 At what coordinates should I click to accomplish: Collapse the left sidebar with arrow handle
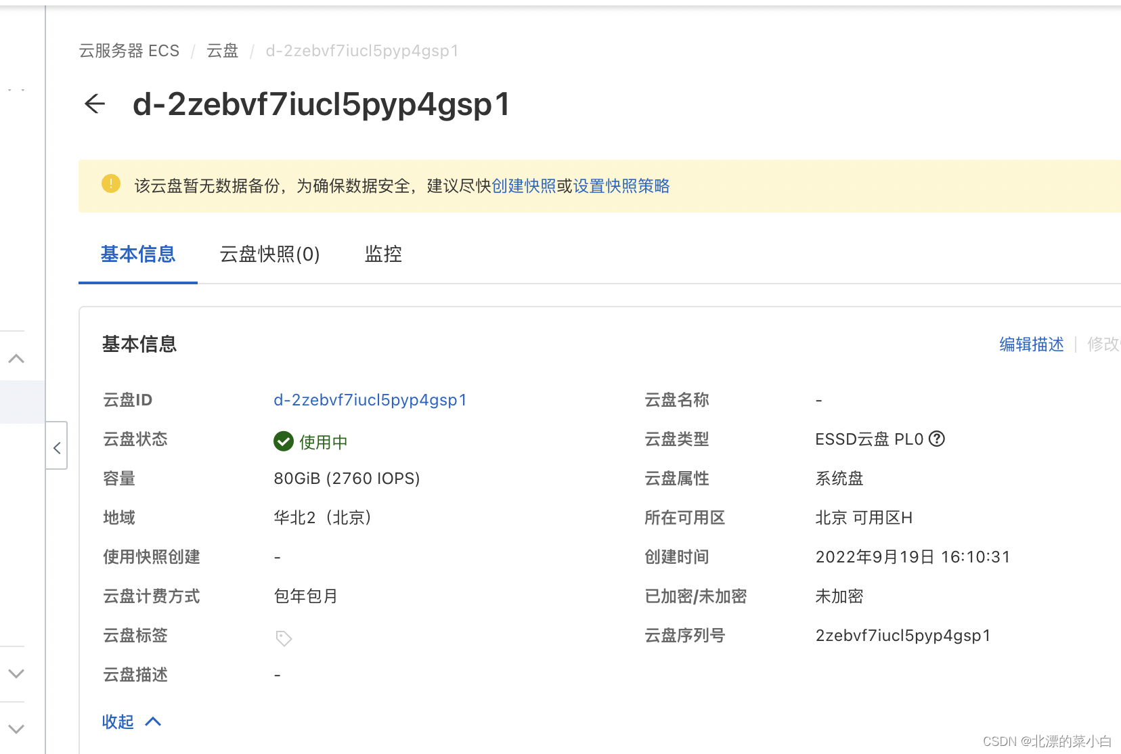57,447
